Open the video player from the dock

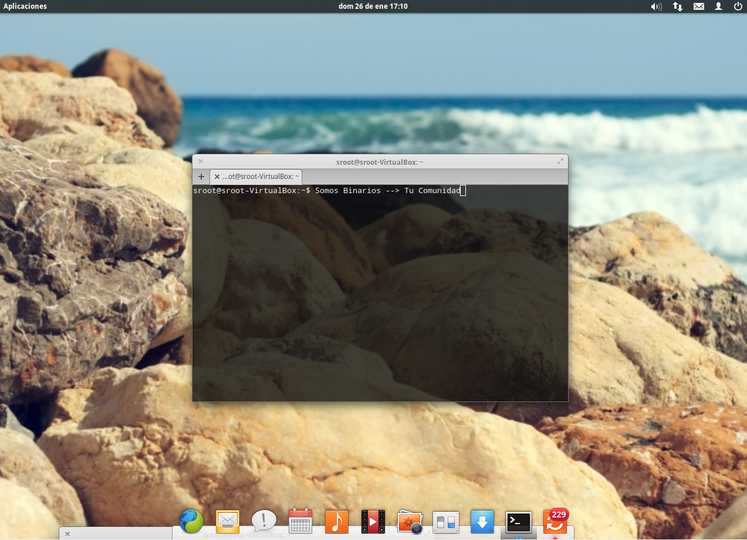373,521
